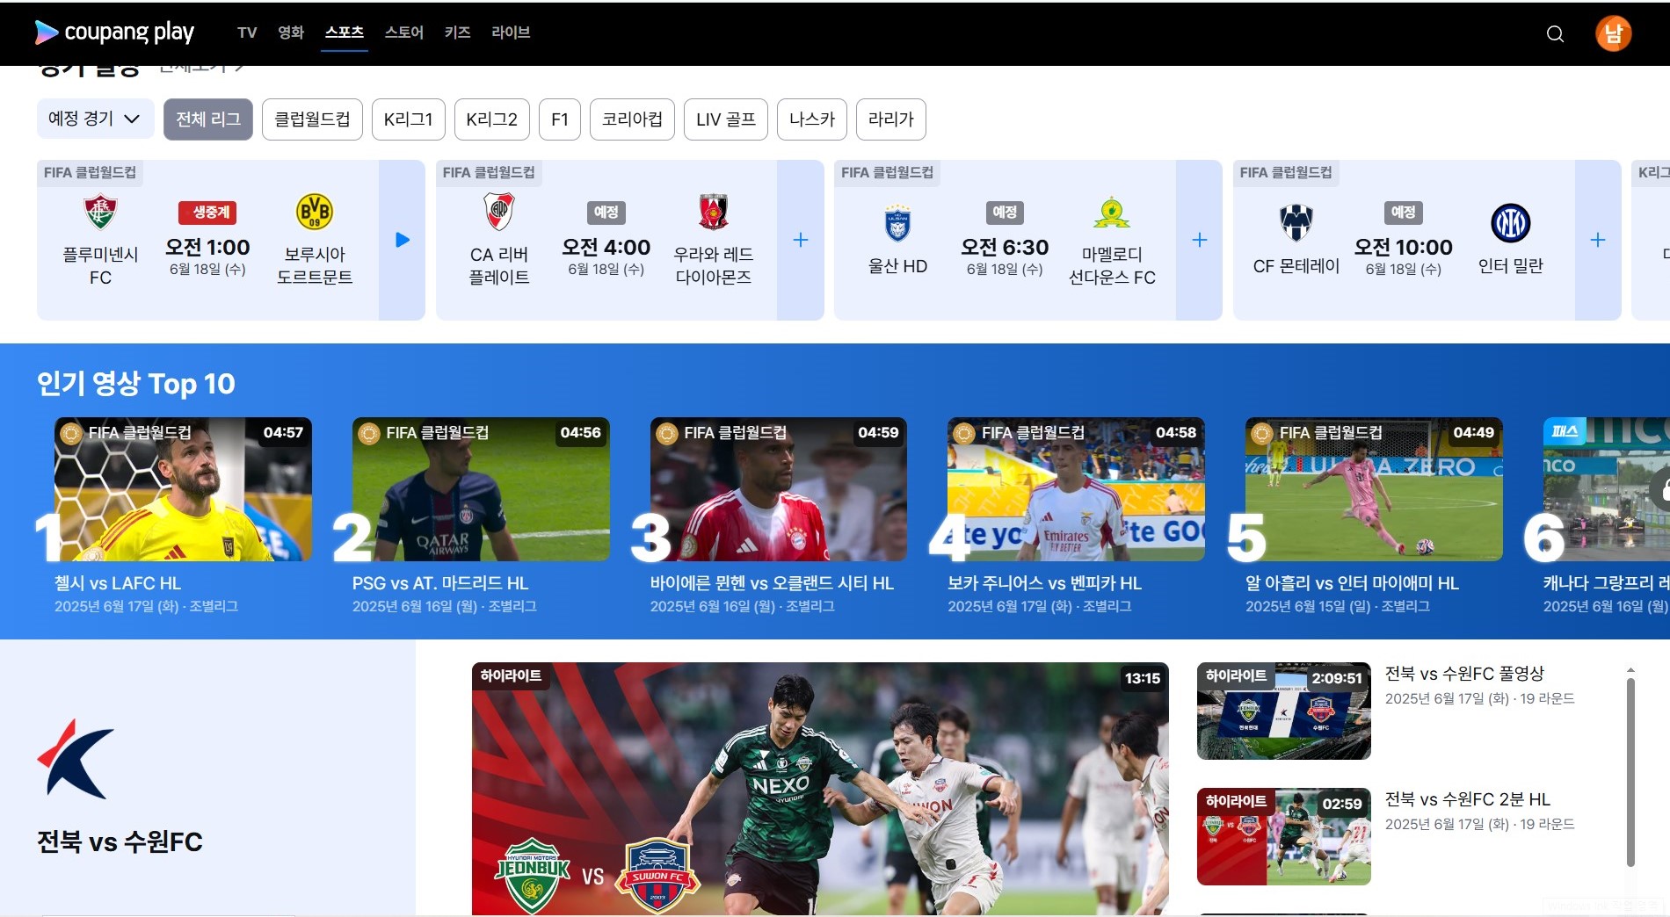This screenshot has width=1670, height=917.
Task: Open the 라이브 menu
Action: point(511,32)
